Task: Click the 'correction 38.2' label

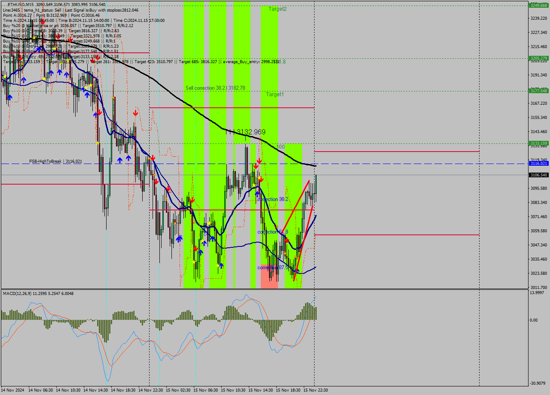Action: pos(272,199)
